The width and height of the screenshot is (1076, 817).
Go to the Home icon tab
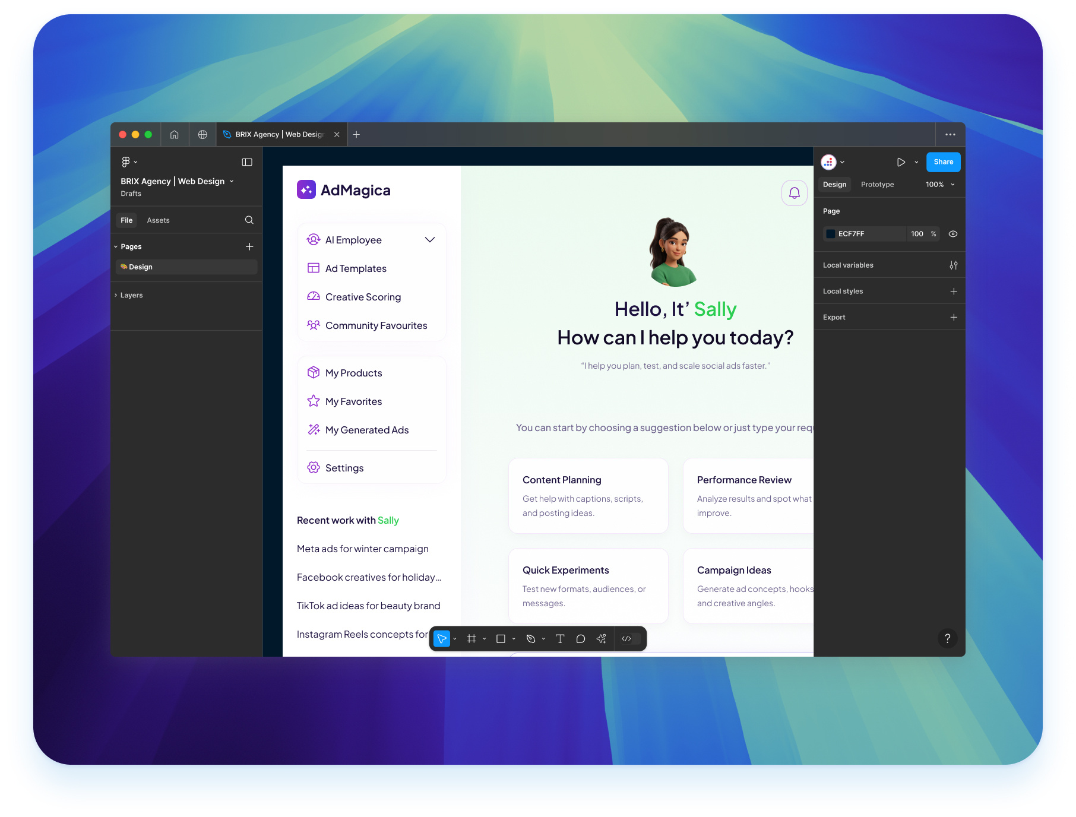click(175, 135)
